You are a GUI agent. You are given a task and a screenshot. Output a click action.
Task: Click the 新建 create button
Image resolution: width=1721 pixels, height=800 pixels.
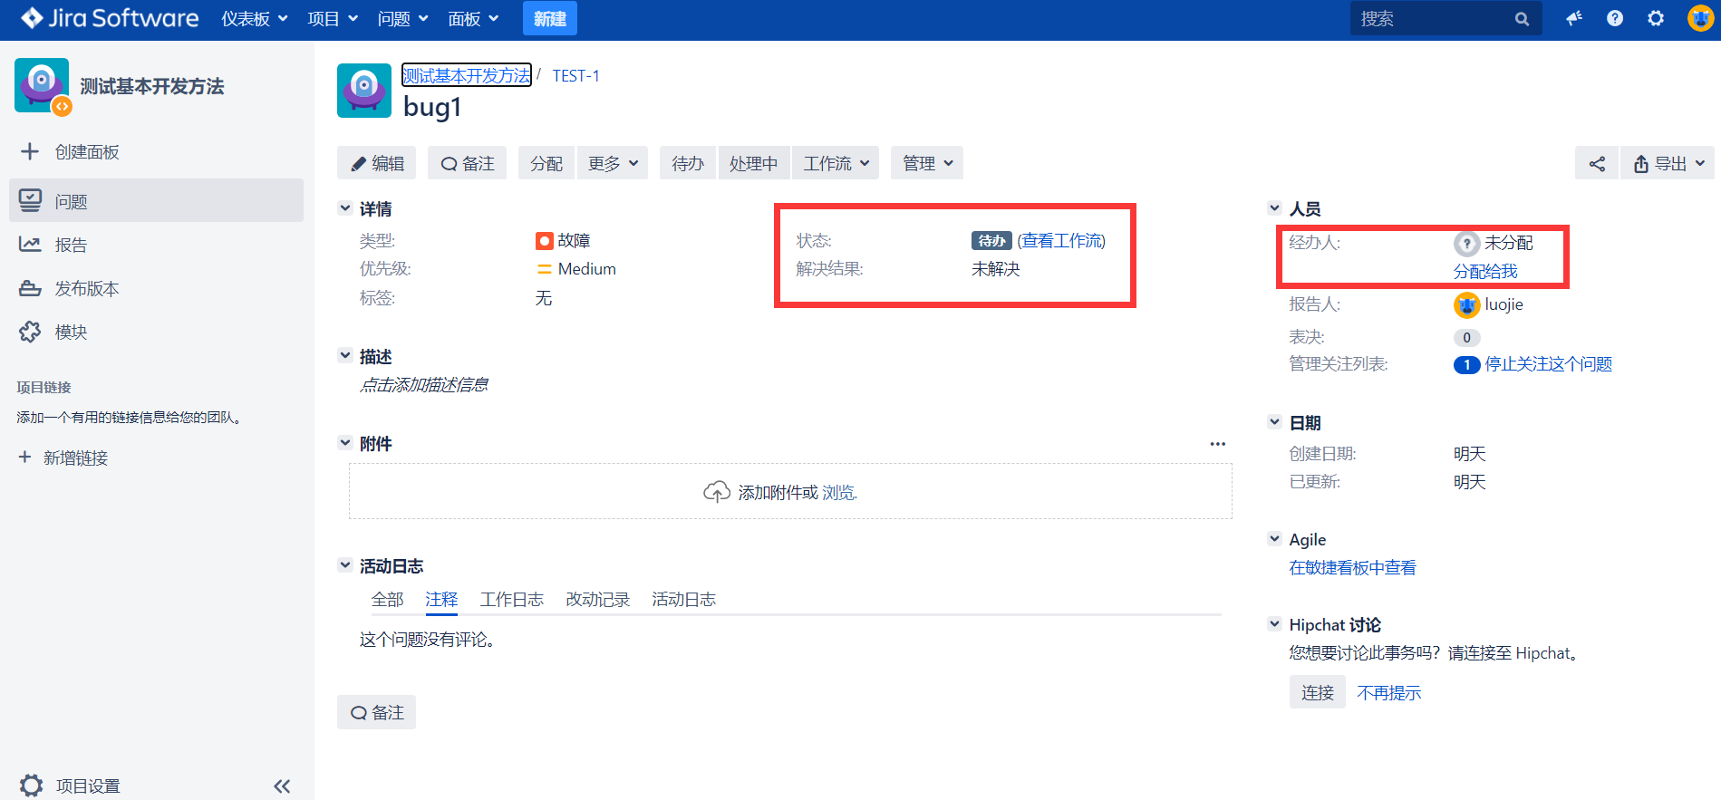click(549, 19)
